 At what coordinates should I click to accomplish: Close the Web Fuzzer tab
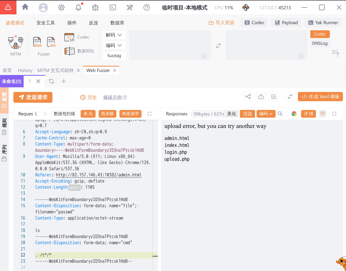115,70
